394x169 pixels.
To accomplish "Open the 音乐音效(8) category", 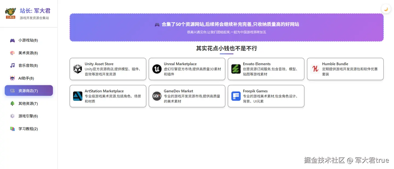I will [29, 66].
